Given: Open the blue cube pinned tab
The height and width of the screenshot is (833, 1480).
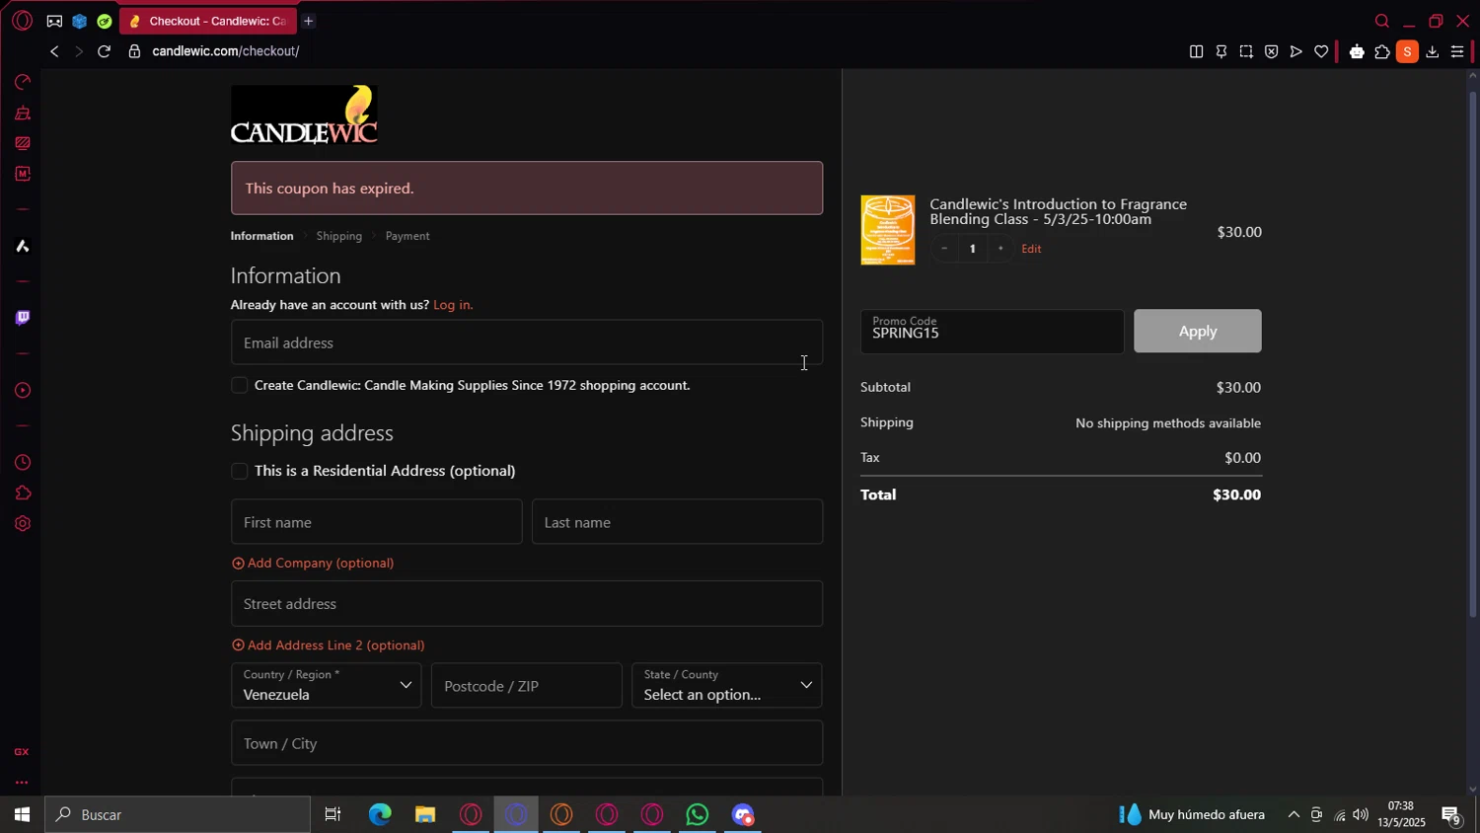Looking at the screenshot, I should tap(80, 21).
